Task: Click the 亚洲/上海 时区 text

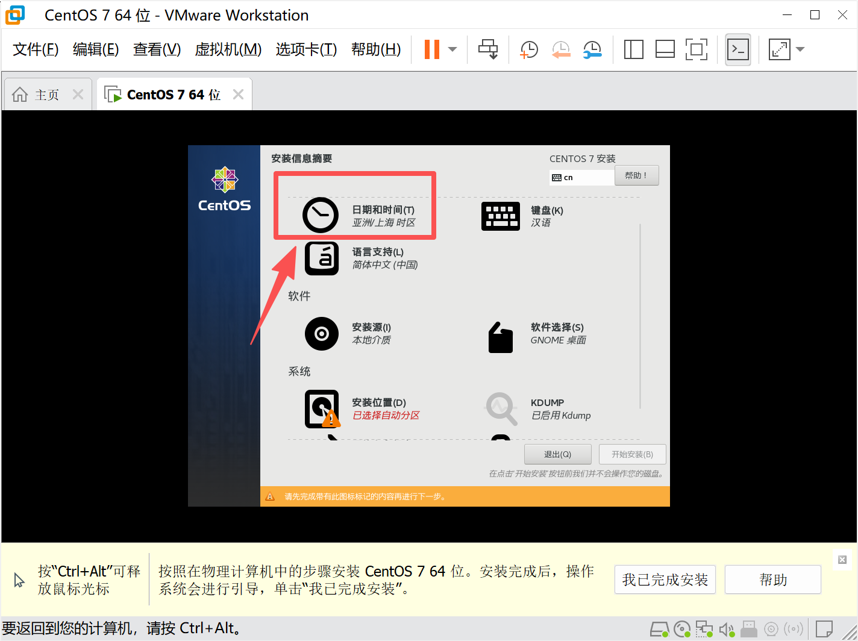Action: tap(384, 223)
